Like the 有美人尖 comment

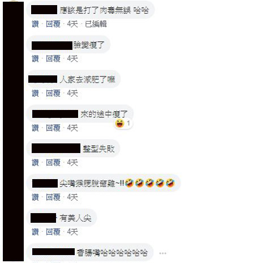(35, 232)
